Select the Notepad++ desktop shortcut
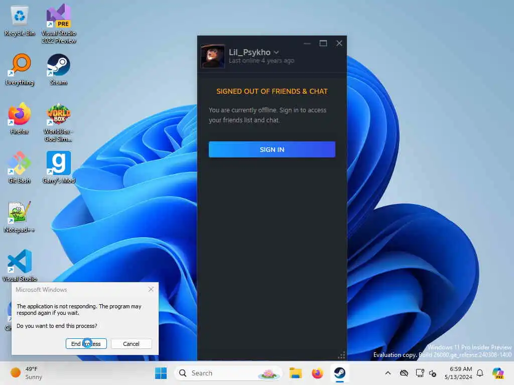Screen dimensions: 514x385 pyautogui.click(x=20, y=217)
